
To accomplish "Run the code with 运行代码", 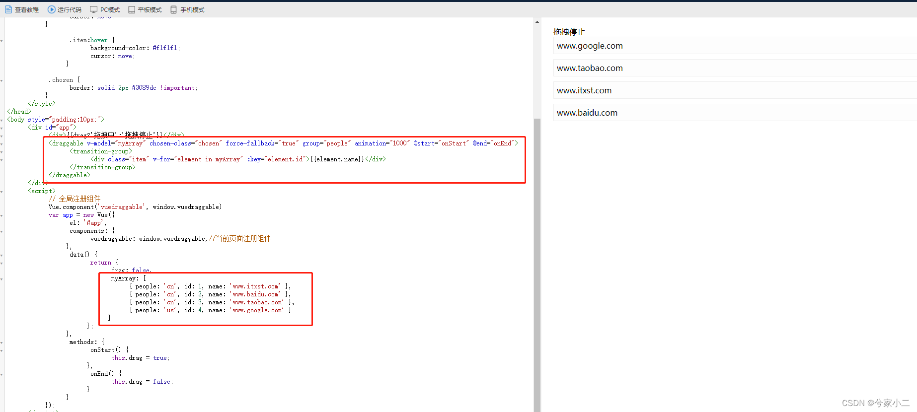I will point(65,9).
